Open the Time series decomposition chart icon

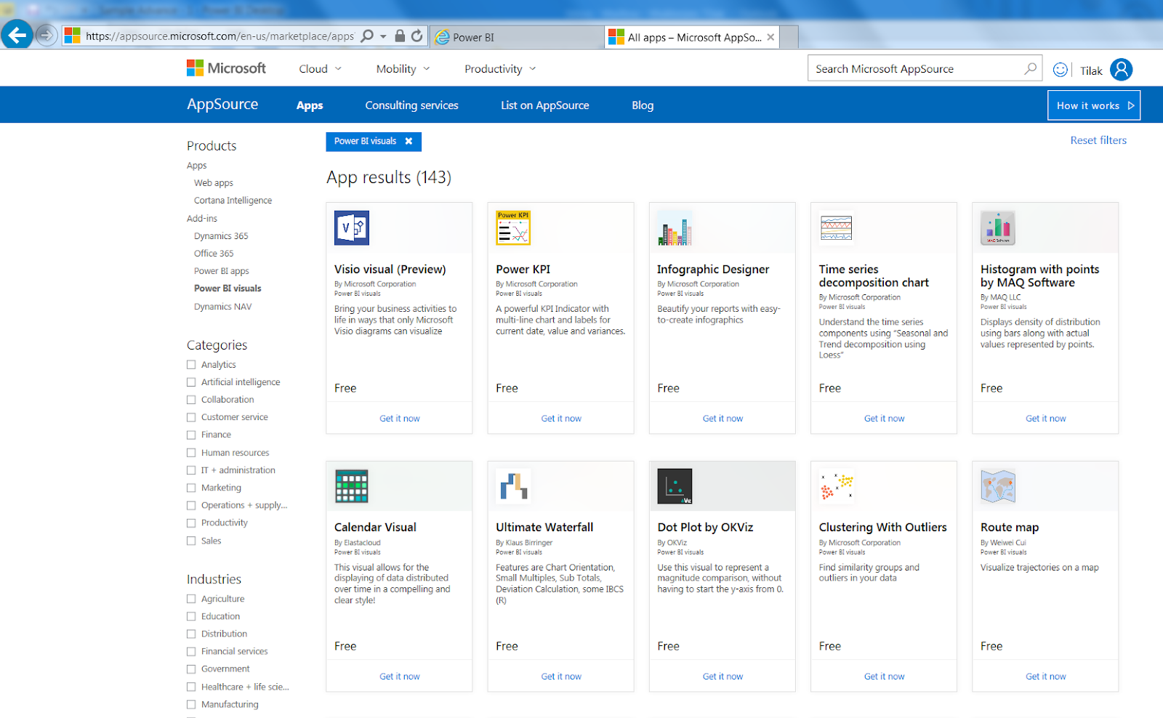click(x=836, y=227)
